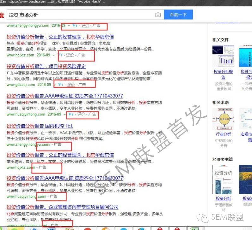252x230 pixels.
Task: Click green URL www.zhengyihongyu.com/
Action: [28, 144]
